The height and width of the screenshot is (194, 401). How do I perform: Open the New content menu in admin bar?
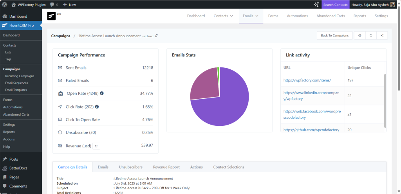69,5
